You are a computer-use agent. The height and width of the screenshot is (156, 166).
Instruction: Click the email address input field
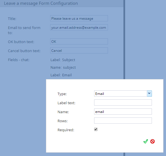[79, 27]
